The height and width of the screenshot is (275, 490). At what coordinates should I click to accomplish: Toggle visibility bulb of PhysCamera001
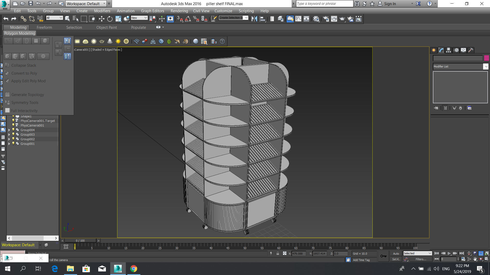pos(13,125)
